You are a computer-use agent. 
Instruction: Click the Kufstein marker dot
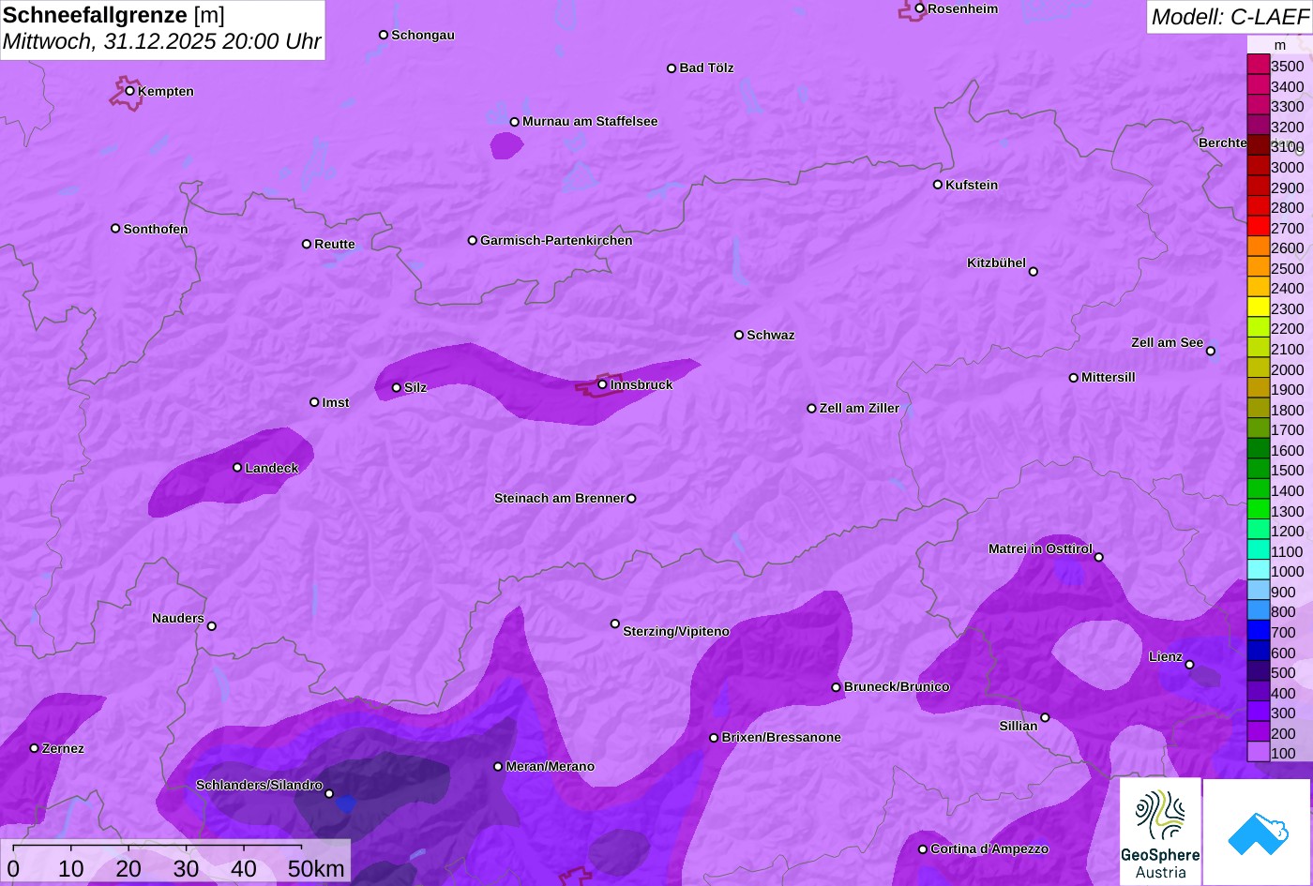pyautogui.click(x=937, y=185)
